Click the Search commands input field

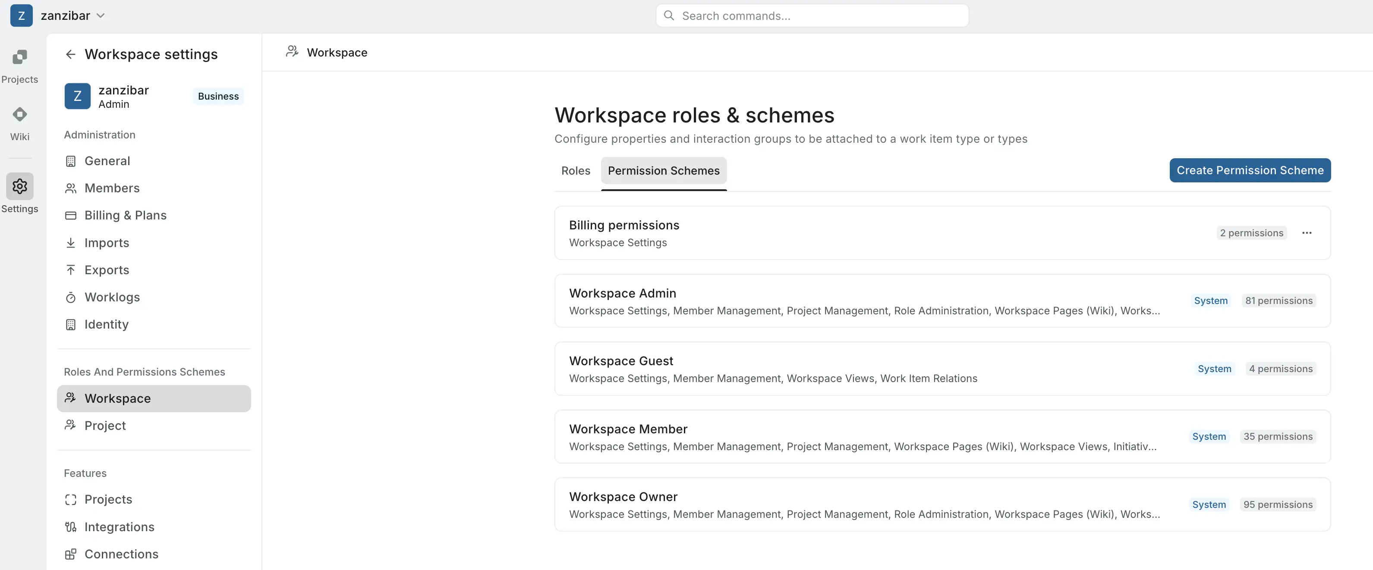812,16
